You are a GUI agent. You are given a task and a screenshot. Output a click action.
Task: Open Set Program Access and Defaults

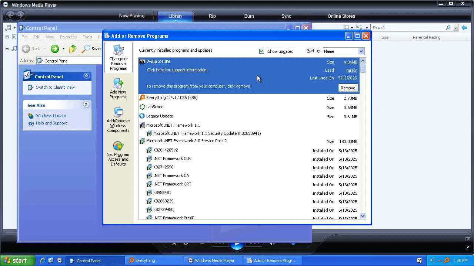pyautogui.click(x=118, y=153)
